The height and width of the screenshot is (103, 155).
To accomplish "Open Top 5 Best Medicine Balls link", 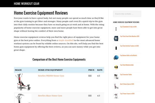I will (127, 65).
